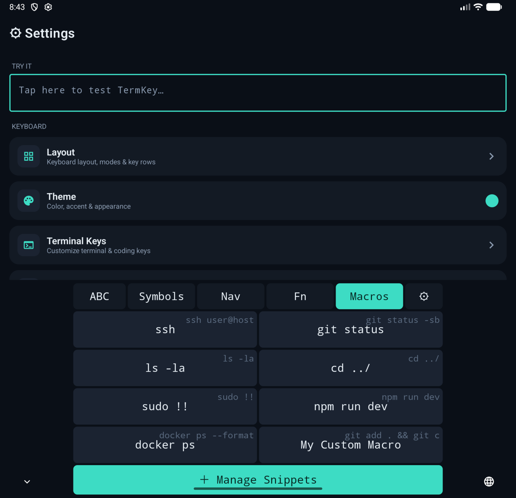The height and width of the screenshot is (498, 516).
Task: Tap the TRY IT section header
Action: pos(22,66)
